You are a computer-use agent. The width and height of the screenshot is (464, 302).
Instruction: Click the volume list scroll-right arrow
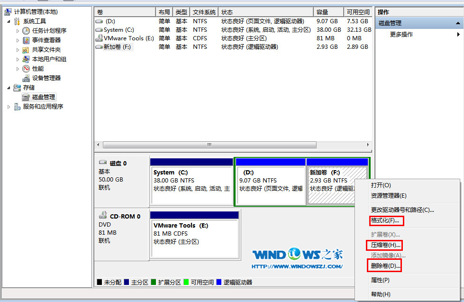[368, 145]
